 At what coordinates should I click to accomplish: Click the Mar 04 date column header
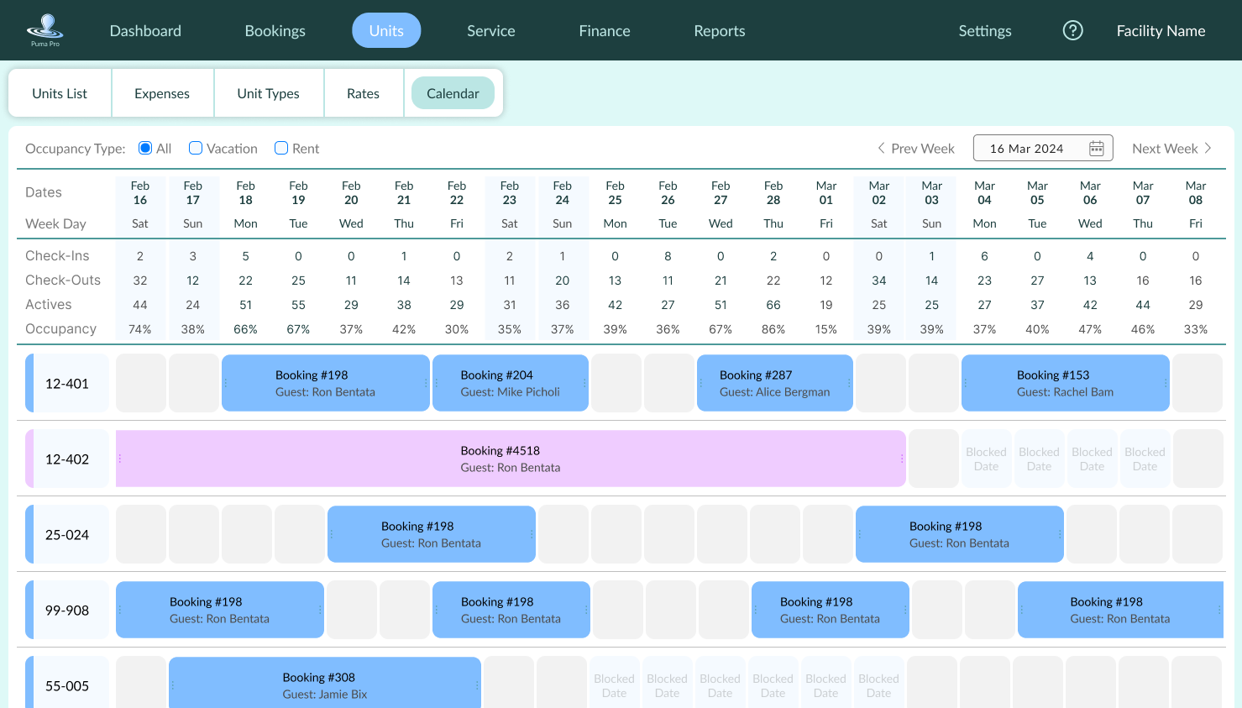985,193
